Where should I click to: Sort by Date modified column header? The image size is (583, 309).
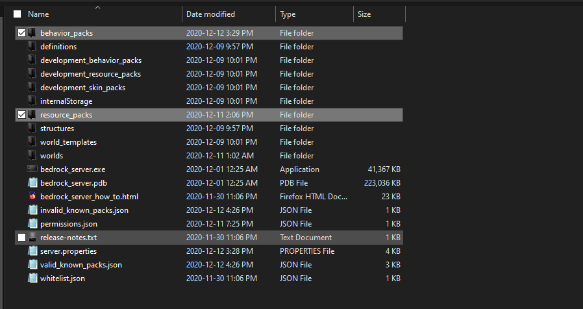210,14
